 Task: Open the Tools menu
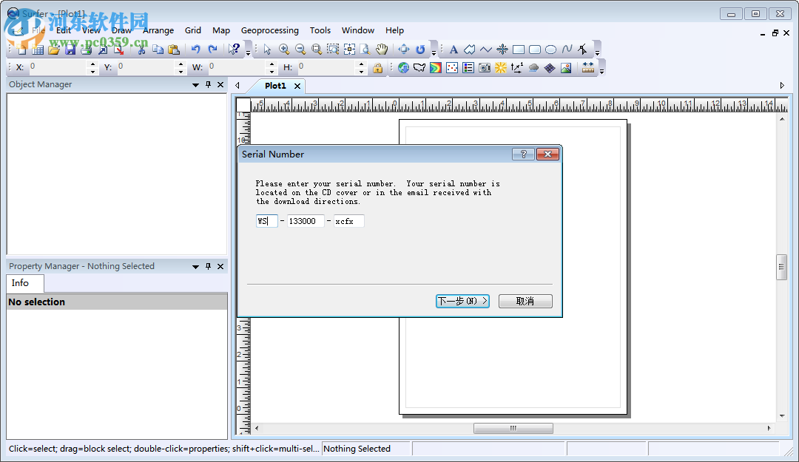click(320, 30)
